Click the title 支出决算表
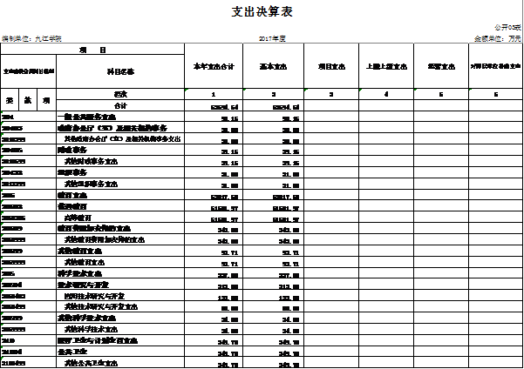This screenshot has height=369, width=524. click(x=262, y=11)
